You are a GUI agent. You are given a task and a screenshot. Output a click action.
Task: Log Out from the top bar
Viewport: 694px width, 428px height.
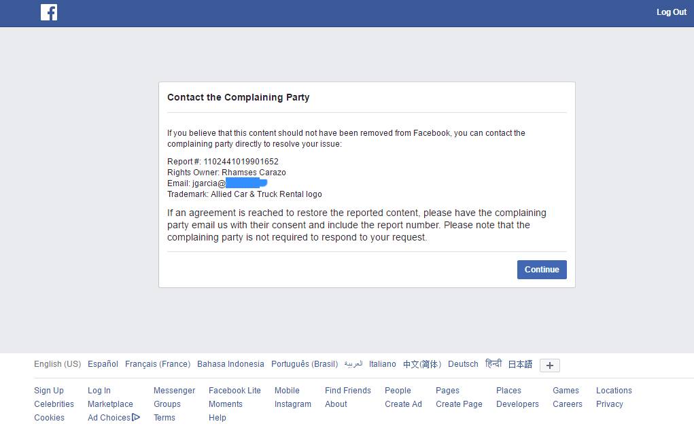pyautogui.click(x=672, y=12)
